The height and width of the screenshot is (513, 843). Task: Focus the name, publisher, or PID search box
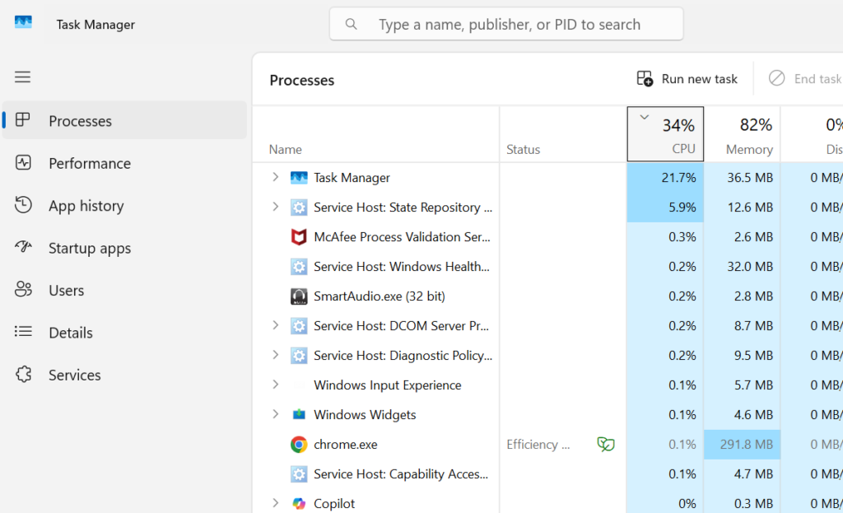coord(506,24)
